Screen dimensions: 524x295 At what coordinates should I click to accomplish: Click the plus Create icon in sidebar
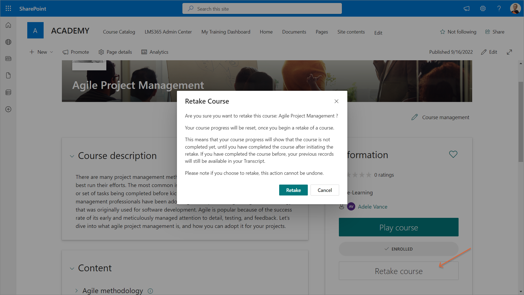coord(8,109)
